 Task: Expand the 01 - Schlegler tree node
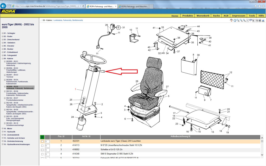3,33
